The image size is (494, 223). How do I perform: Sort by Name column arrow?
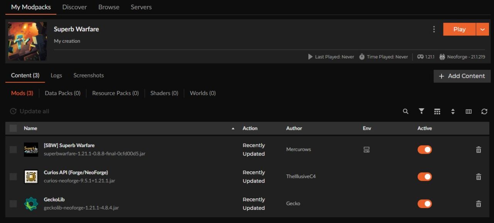(233, 128)
